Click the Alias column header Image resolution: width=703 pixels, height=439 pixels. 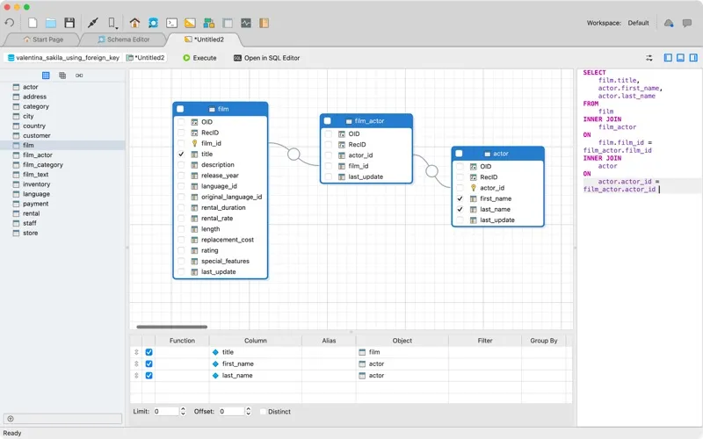pos(329,341)
